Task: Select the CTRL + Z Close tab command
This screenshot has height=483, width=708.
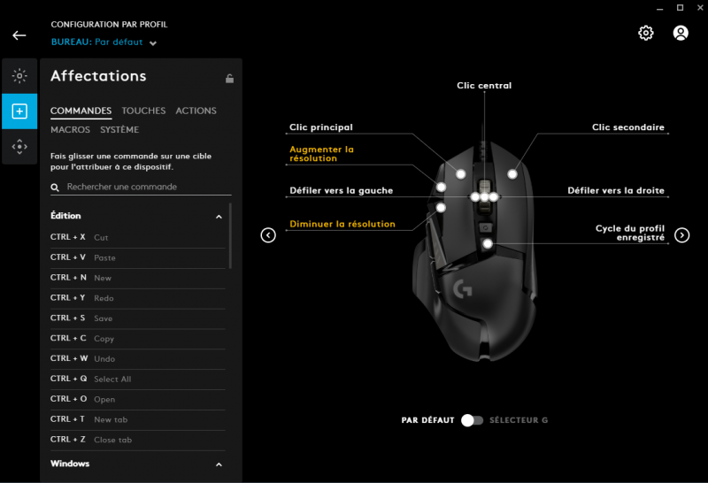Action: coord(138,441)
